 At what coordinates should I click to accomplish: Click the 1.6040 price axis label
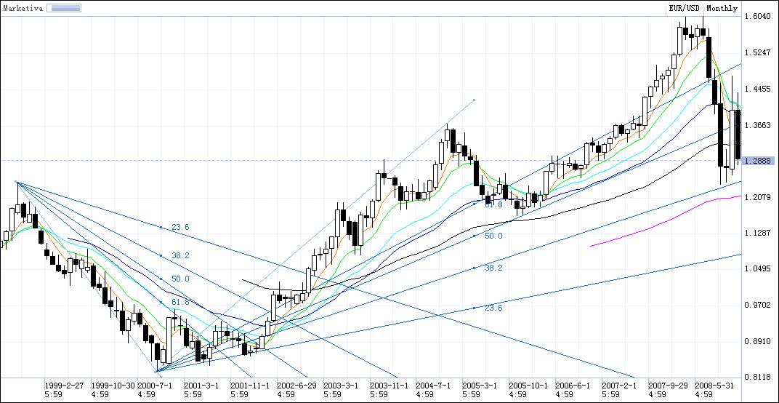pyautogui.click(x=757, y=17)
